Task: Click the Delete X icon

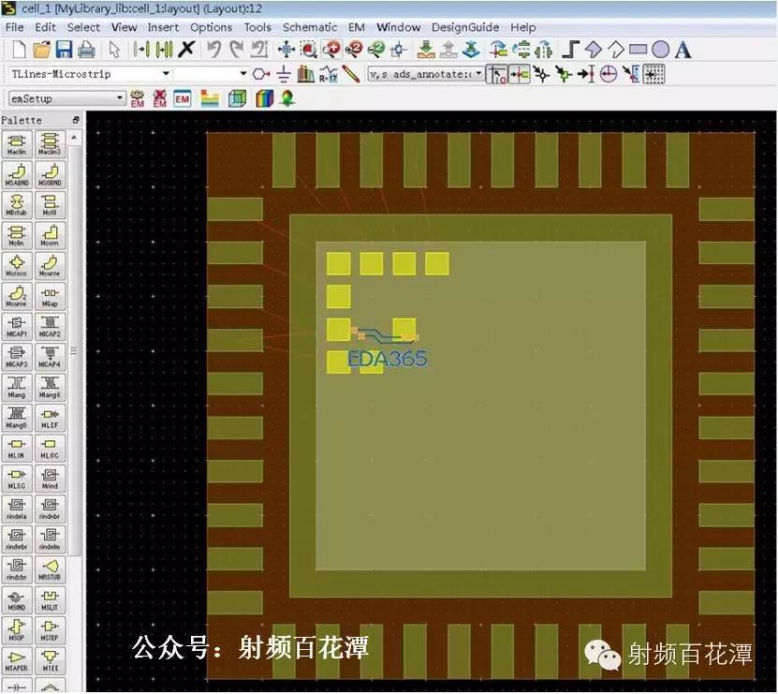Action: [x=186, y=49]
